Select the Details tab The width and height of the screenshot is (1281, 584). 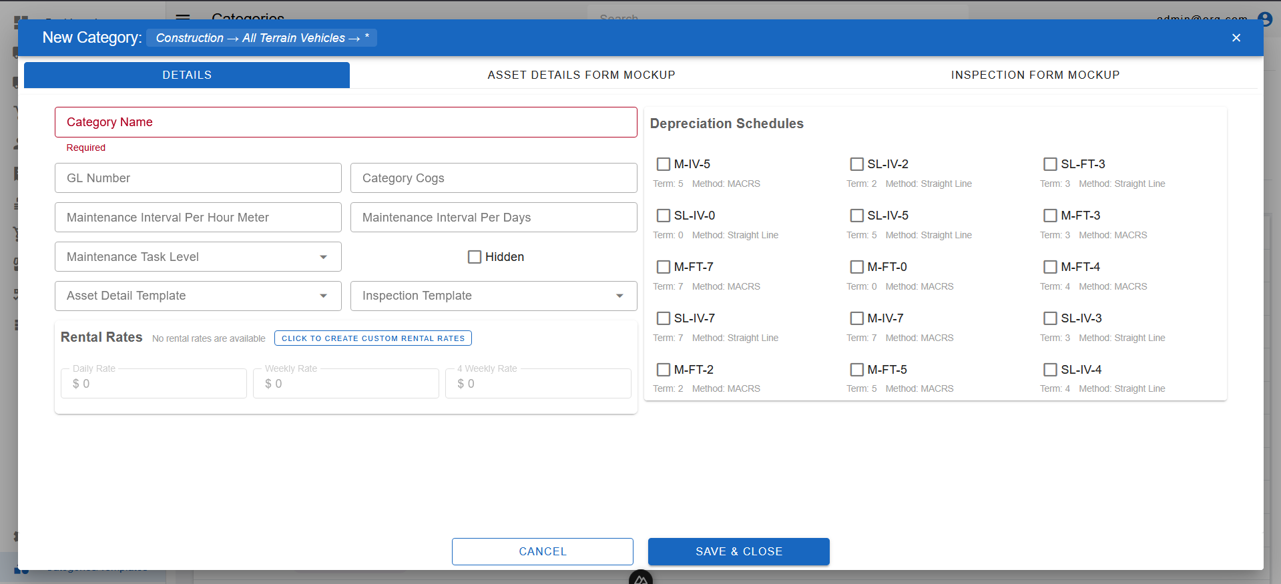(x=187, y=75)
